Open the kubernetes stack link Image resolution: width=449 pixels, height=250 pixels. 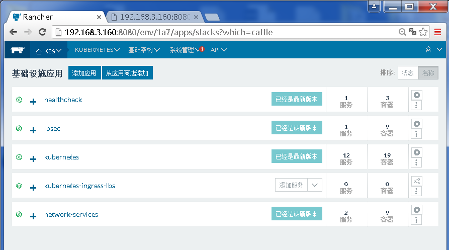[61, 157]
